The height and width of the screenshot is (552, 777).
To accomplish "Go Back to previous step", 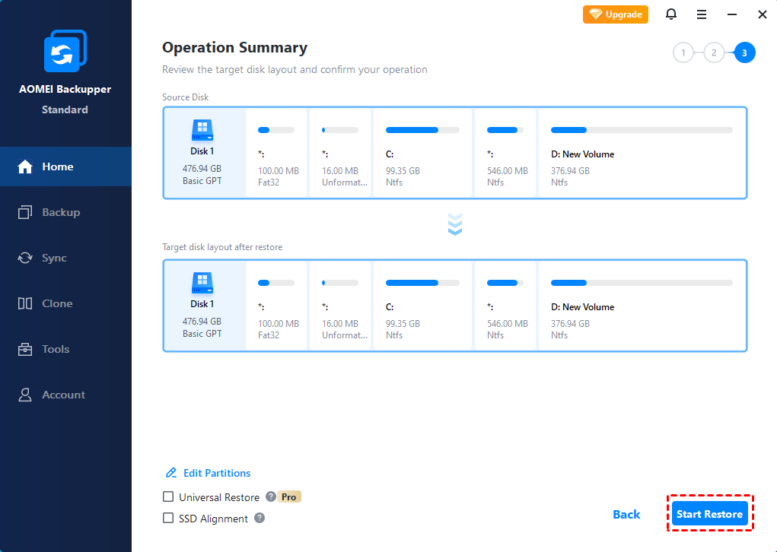I will point(626,515).
